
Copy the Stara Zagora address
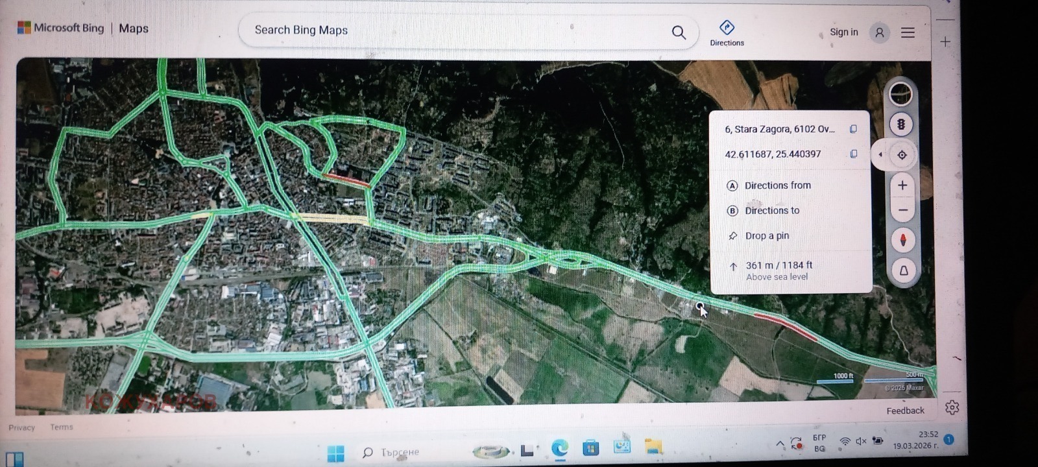pos(853,129)
